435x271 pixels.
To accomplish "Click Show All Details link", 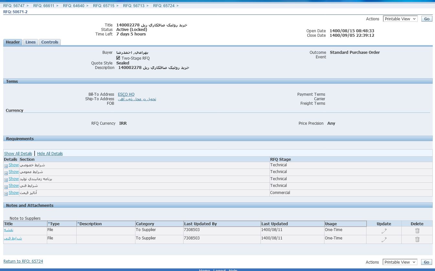I will point(18,154).
